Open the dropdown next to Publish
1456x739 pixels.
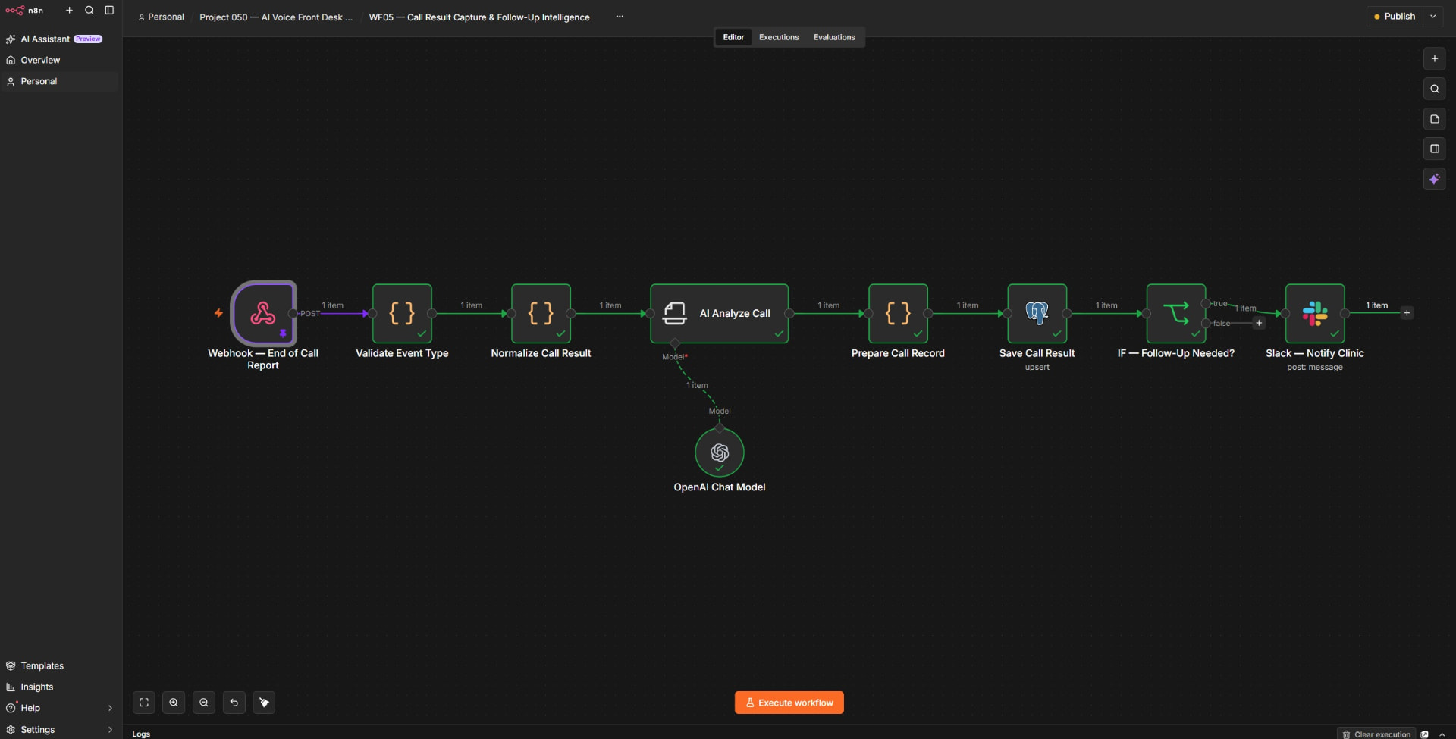point(1433,17)
